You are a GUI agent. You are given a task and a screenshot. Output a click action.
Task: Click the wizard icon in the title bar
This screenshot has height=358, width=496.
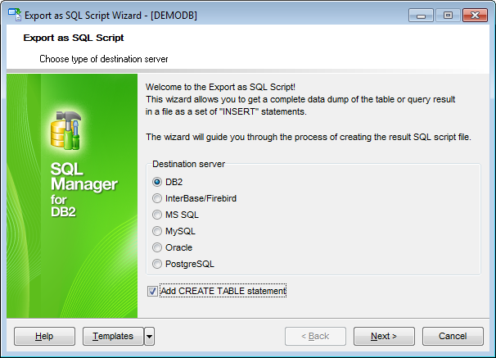pyautogui.click(x=15, y=15)
